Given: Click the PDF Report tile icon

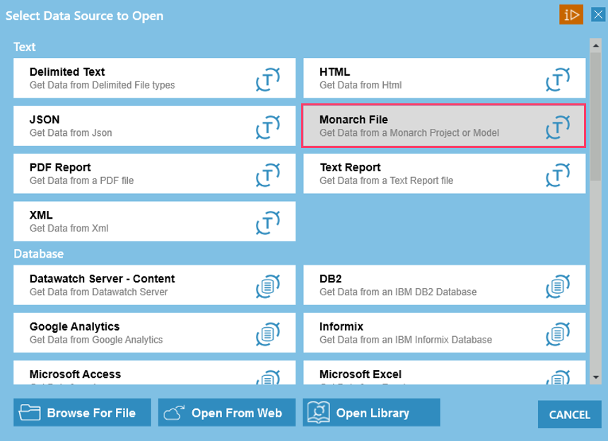Looking at the screenshot, I should coord(268,175).
